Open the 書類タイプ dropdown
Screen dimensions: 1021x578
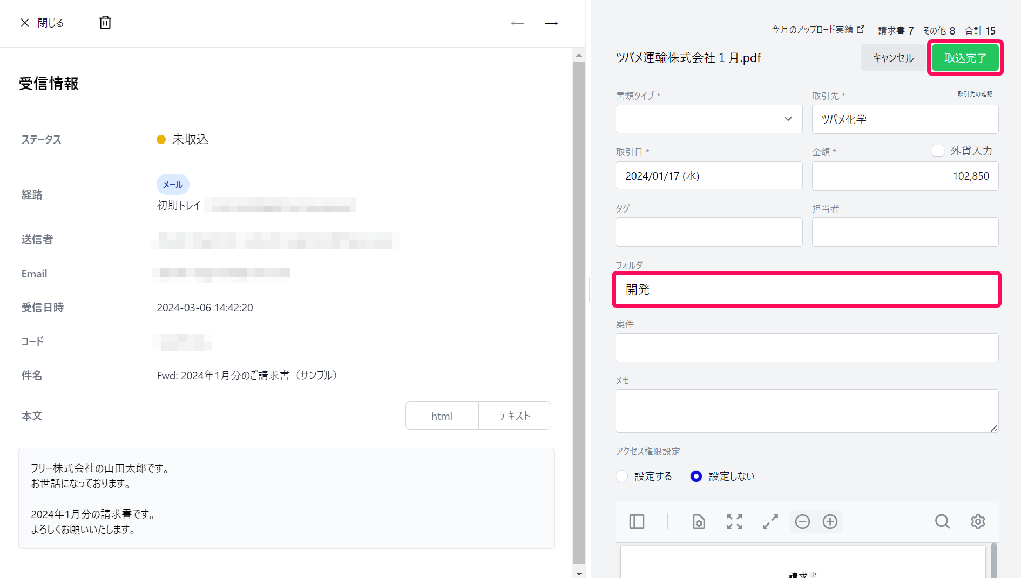click(709, 119)
